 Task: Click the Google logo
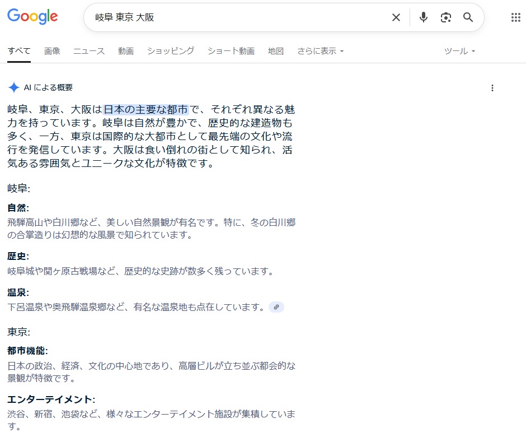click(32, 16)
